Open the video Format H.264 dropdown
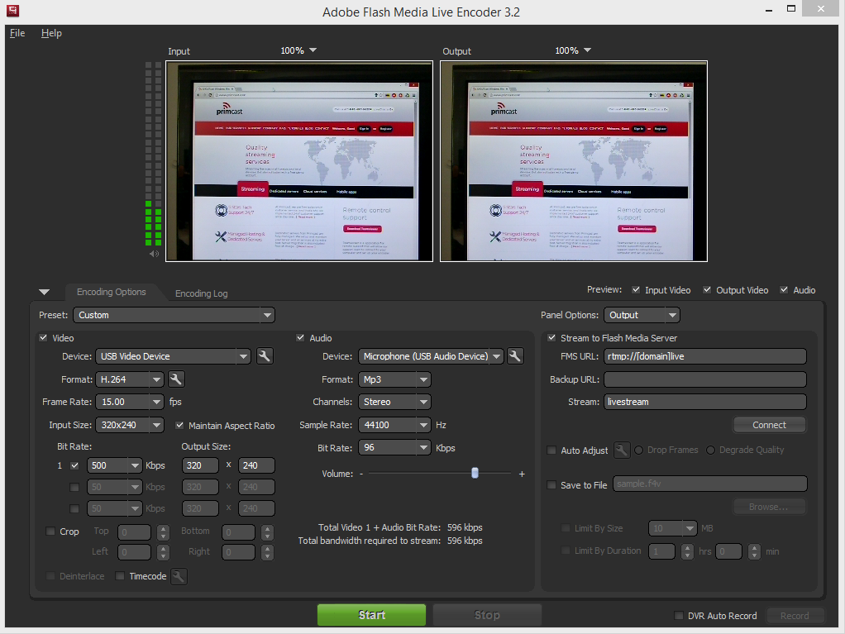Image resolution: width=845 pixels, height=634 pixels. pos(130,379)
